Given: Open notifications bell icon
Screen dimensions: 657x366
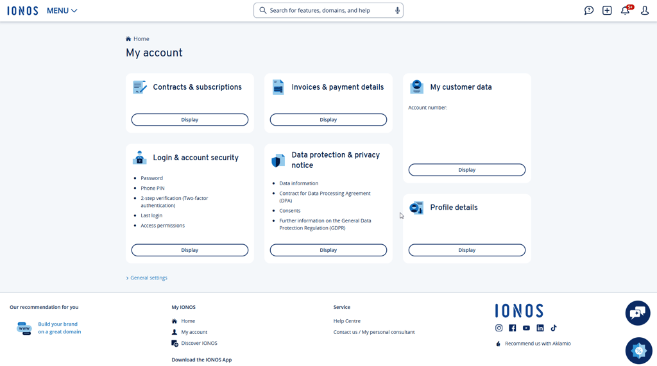Looking at the screenshot, I should (x=625, y=10).
